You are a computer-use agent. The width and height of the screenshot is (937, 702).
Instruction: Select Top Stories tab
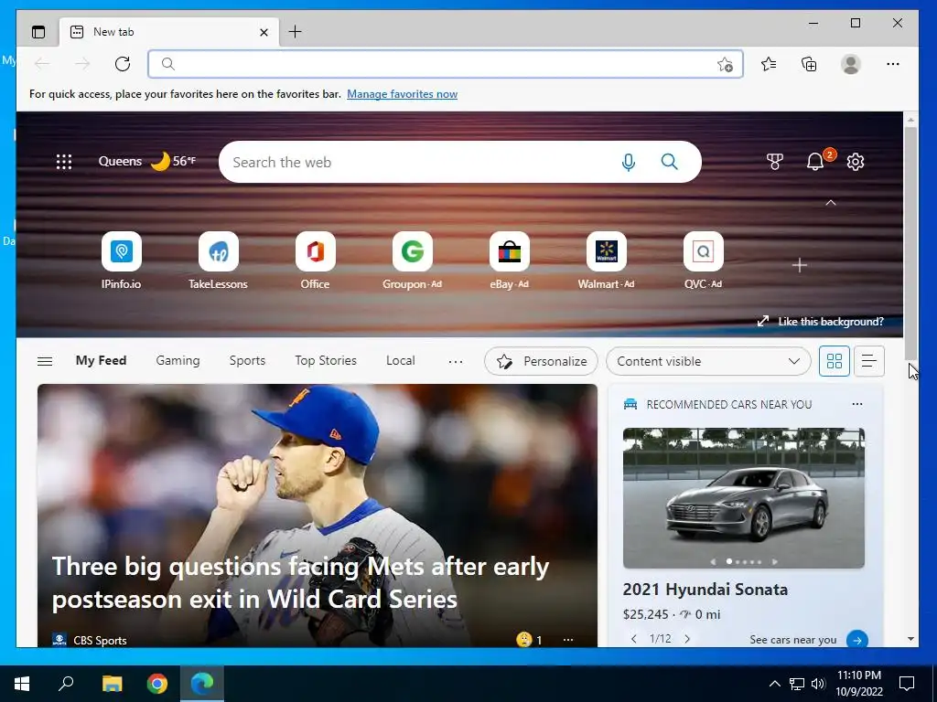click(326, 360)
